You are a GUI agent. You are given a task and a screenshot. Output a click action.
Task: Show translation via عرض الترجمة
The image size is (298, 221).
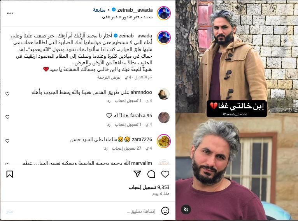pyautogui.click(x=109, y=77)
